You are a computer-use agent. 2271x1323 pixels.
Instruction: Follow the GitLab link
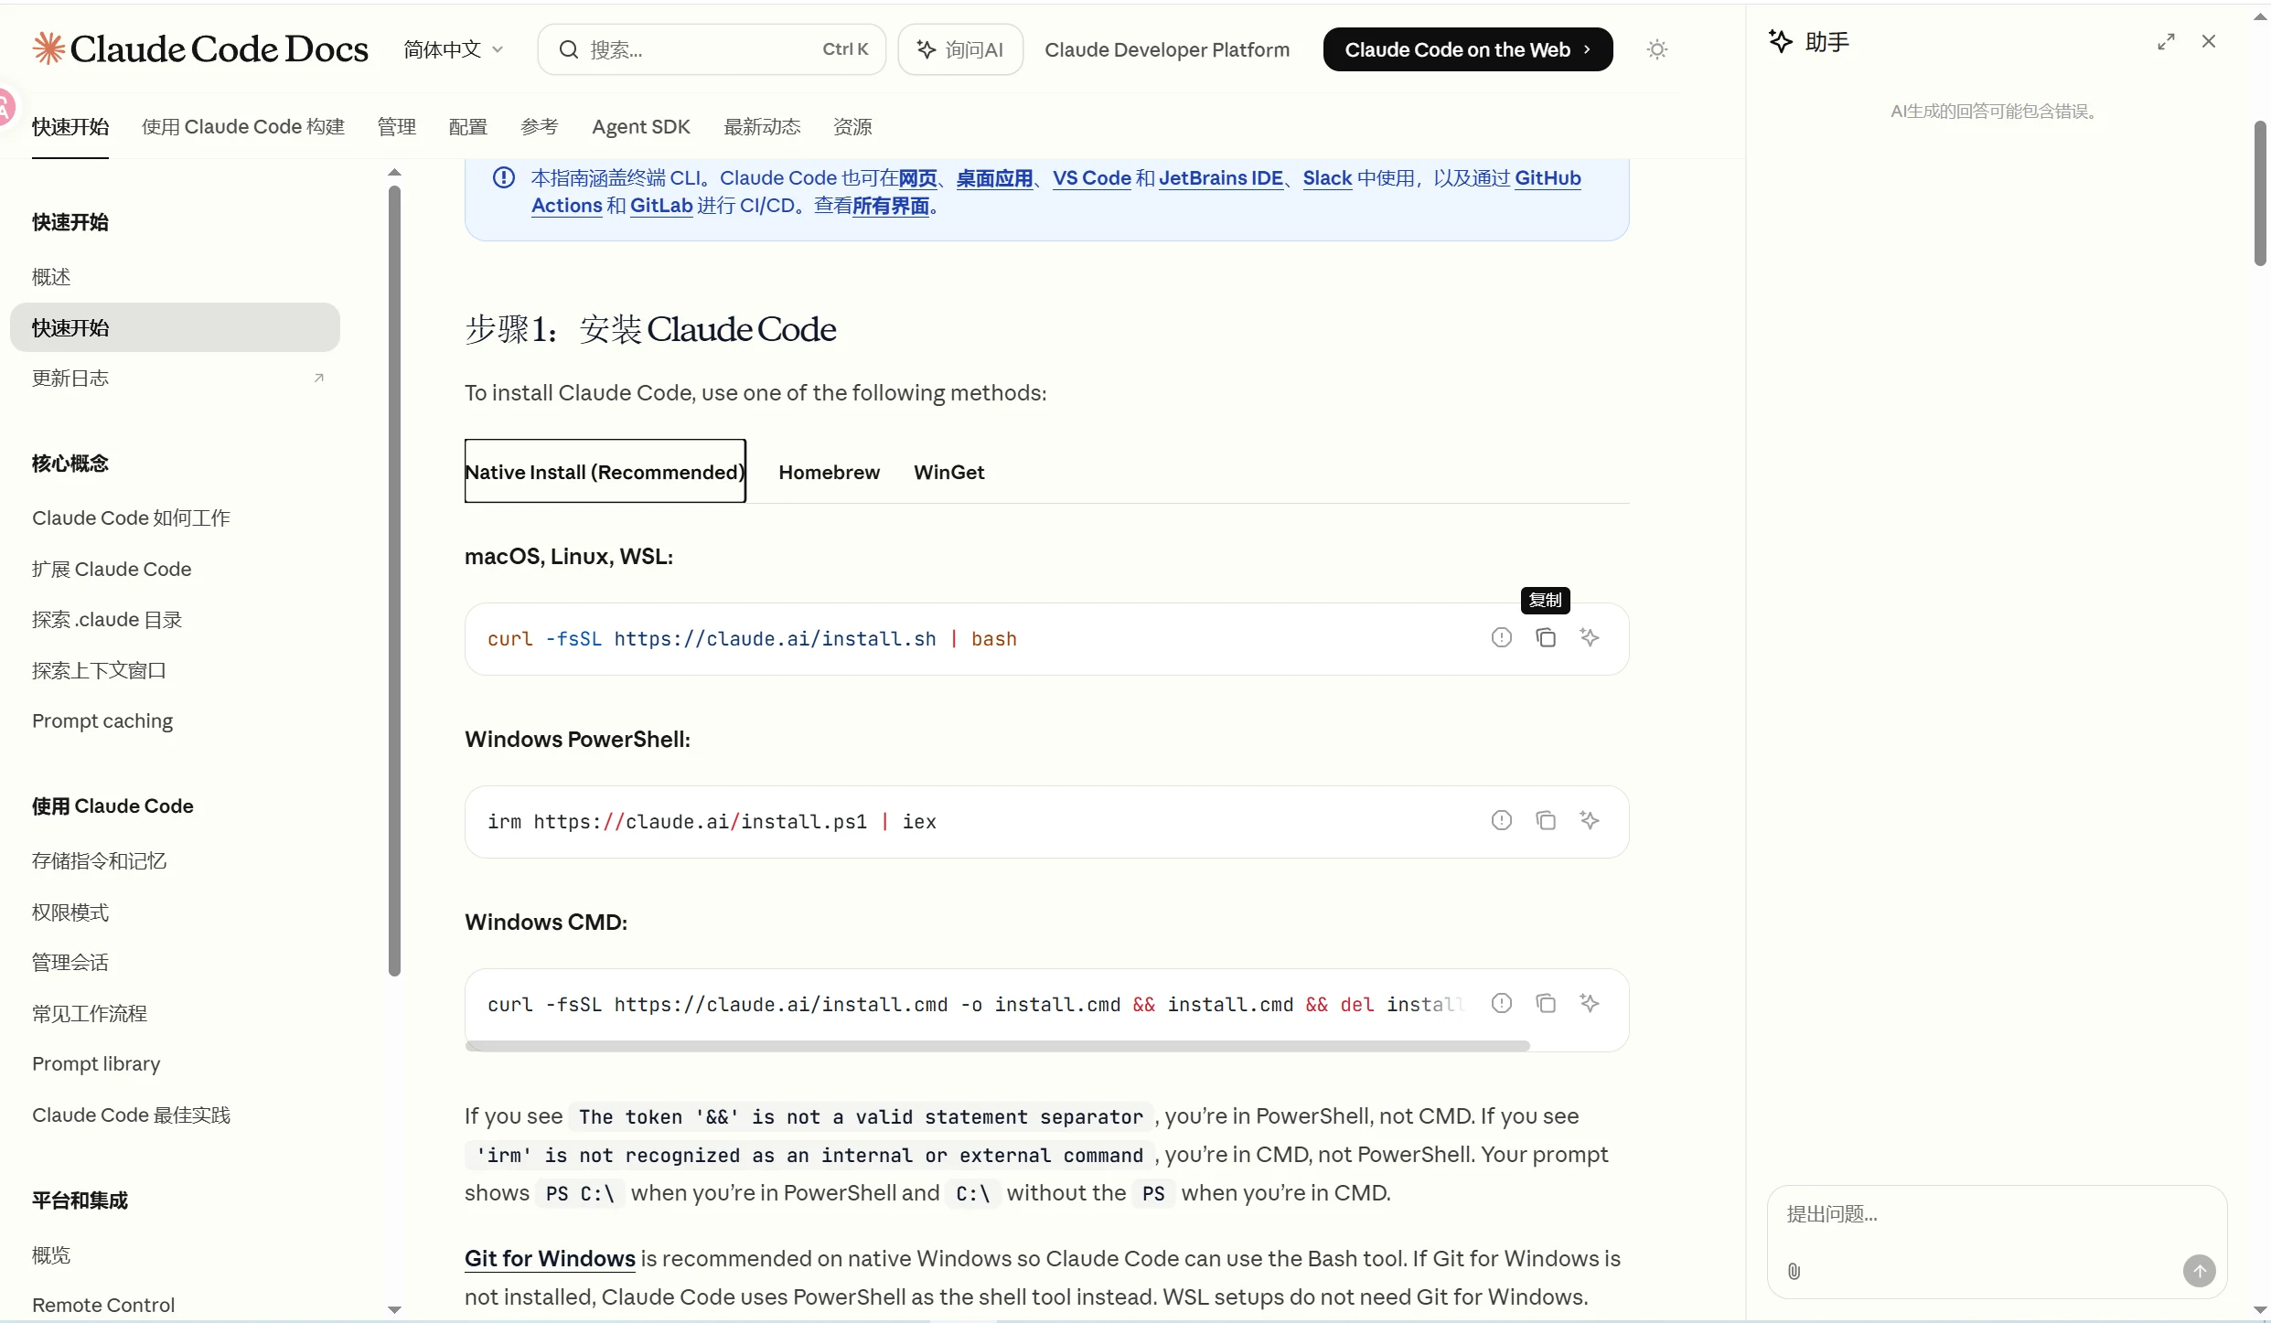coord(661,206)
